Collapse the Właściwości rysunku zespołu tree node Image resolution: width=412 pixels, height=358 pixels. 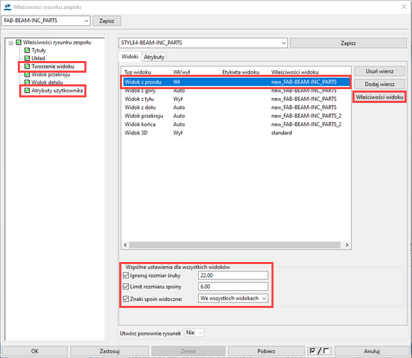pyautogui.click(x=10, y=43)
